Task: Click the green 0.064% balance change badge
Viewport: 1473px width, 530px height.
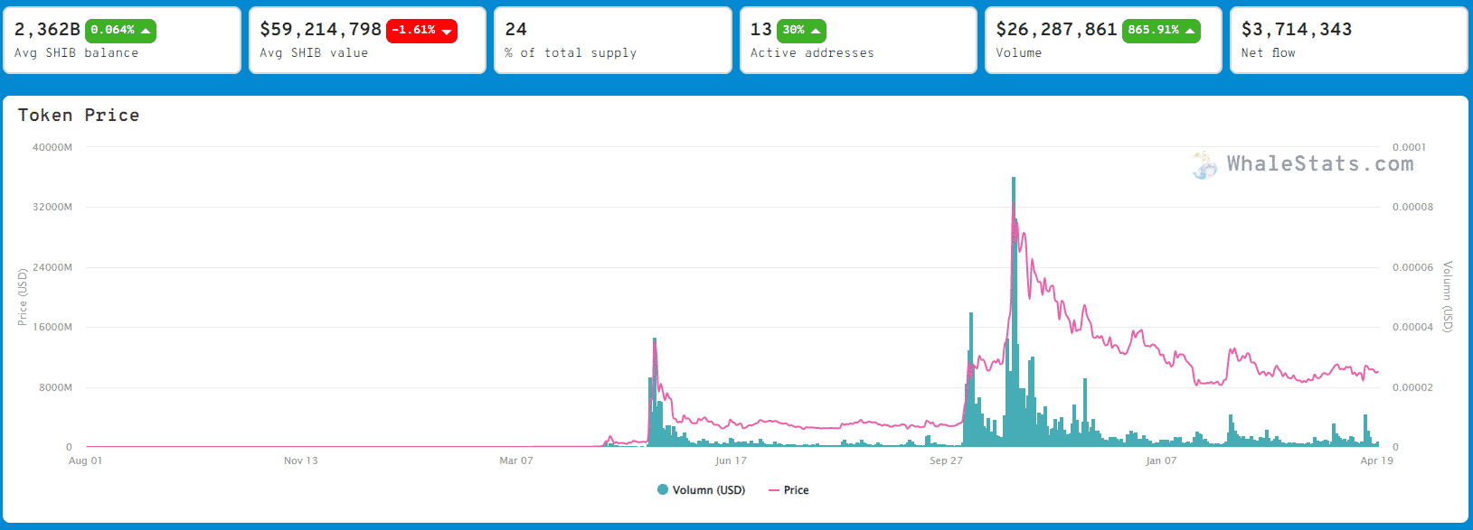Action: (120, 31)
